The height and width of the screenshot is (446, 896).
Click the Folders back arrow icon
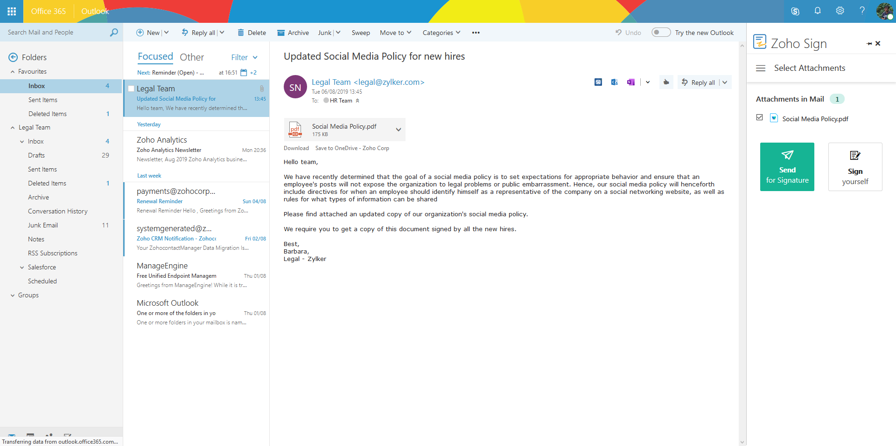coord(13,57)
